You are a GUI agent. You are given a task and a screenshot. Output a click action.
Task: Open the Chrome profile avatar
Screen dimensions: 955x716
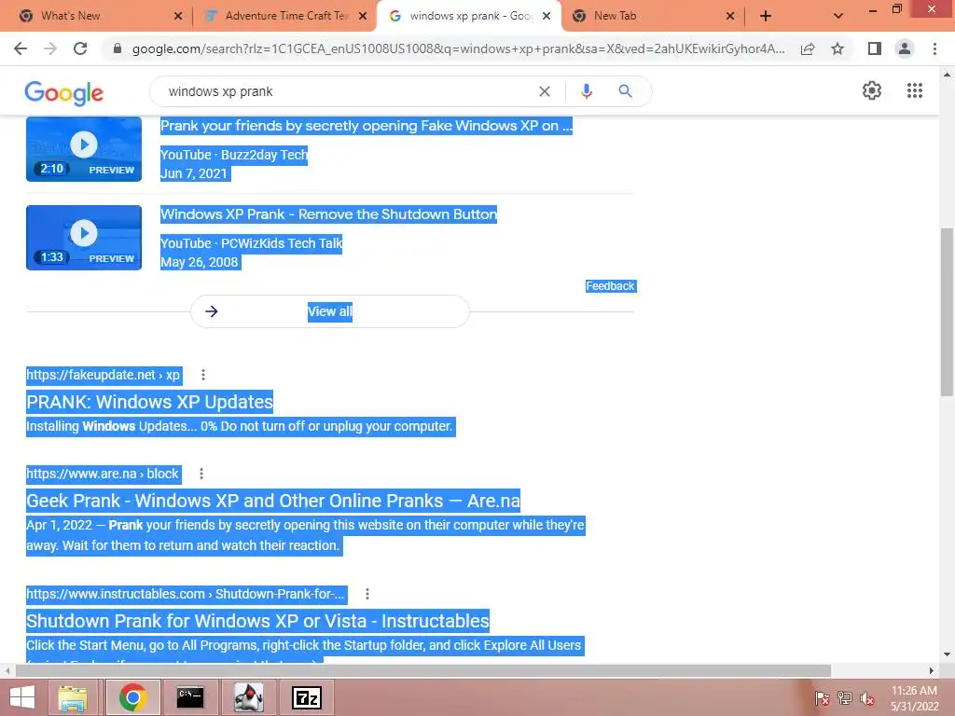tap(905, 48)
